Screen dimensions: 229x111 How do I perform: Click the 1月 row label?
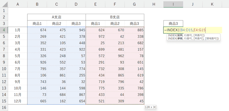pyautogui.click(x=18, y=30)
